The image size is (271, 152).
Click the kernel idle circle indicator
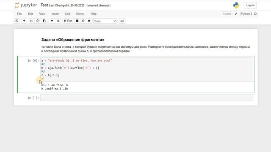pos(255,14)
